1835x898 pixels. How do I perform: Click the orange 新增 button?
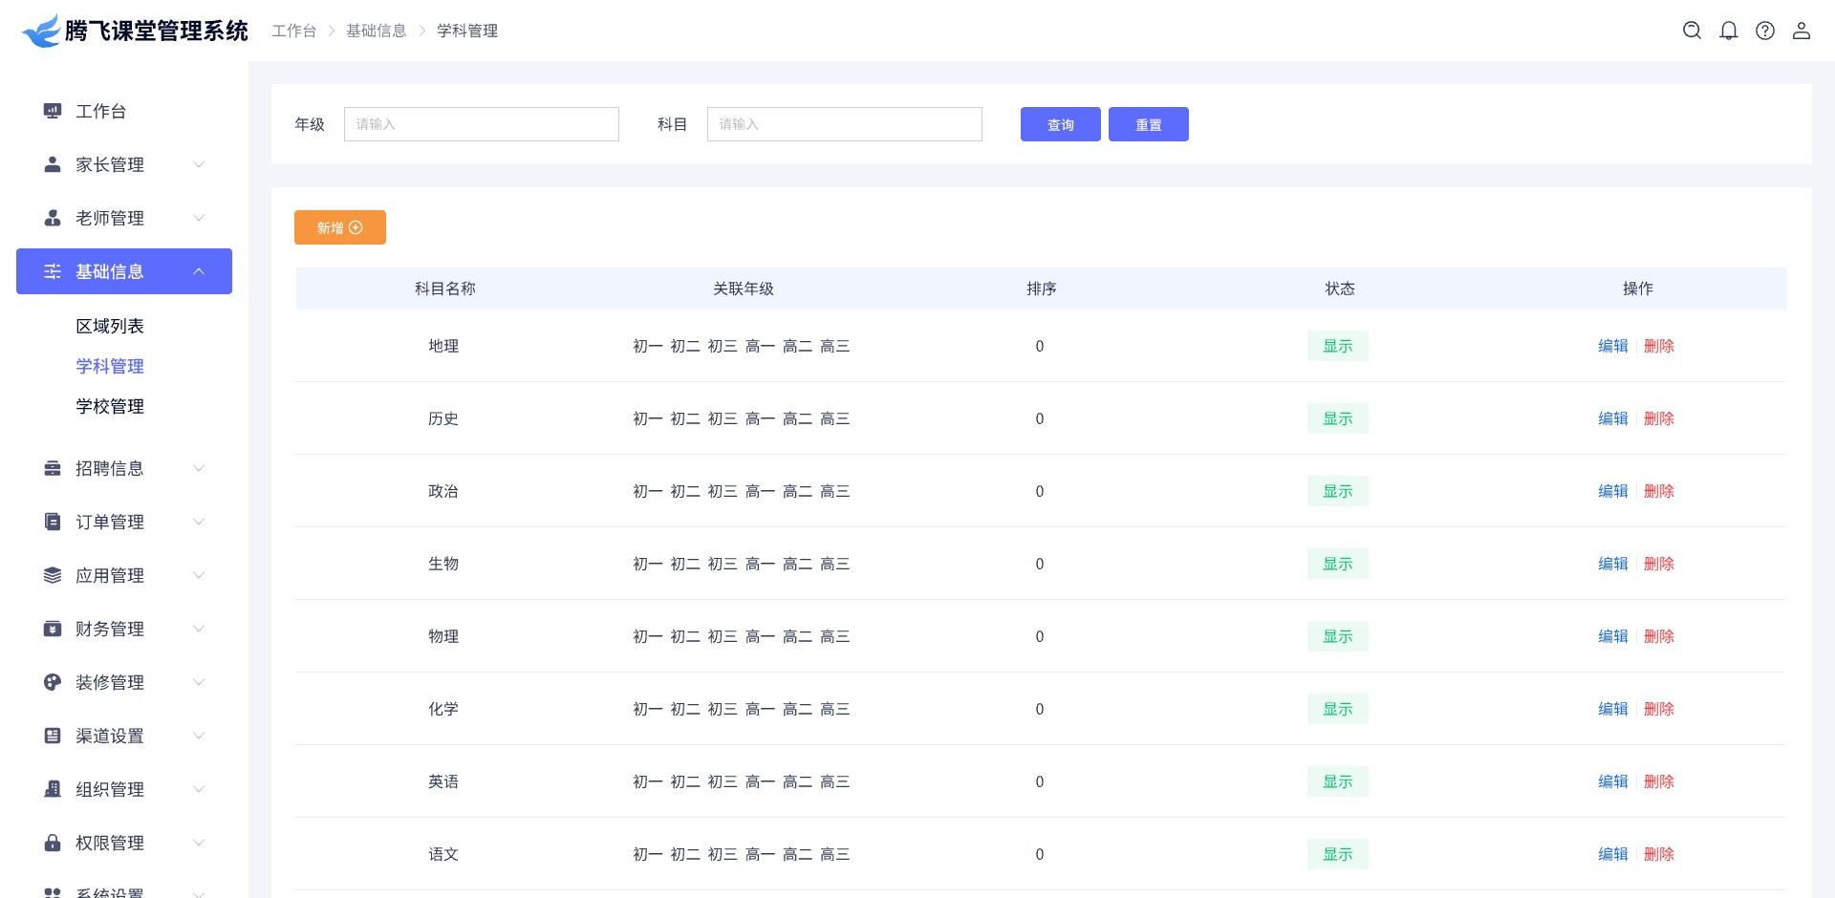click(339, 227)
